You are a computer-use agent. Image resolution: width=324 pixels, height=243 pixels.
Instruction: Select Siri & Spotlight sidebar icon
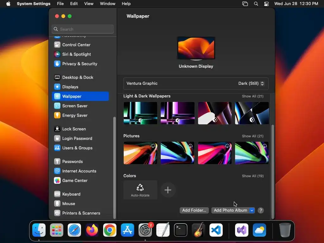click(57, 54)
